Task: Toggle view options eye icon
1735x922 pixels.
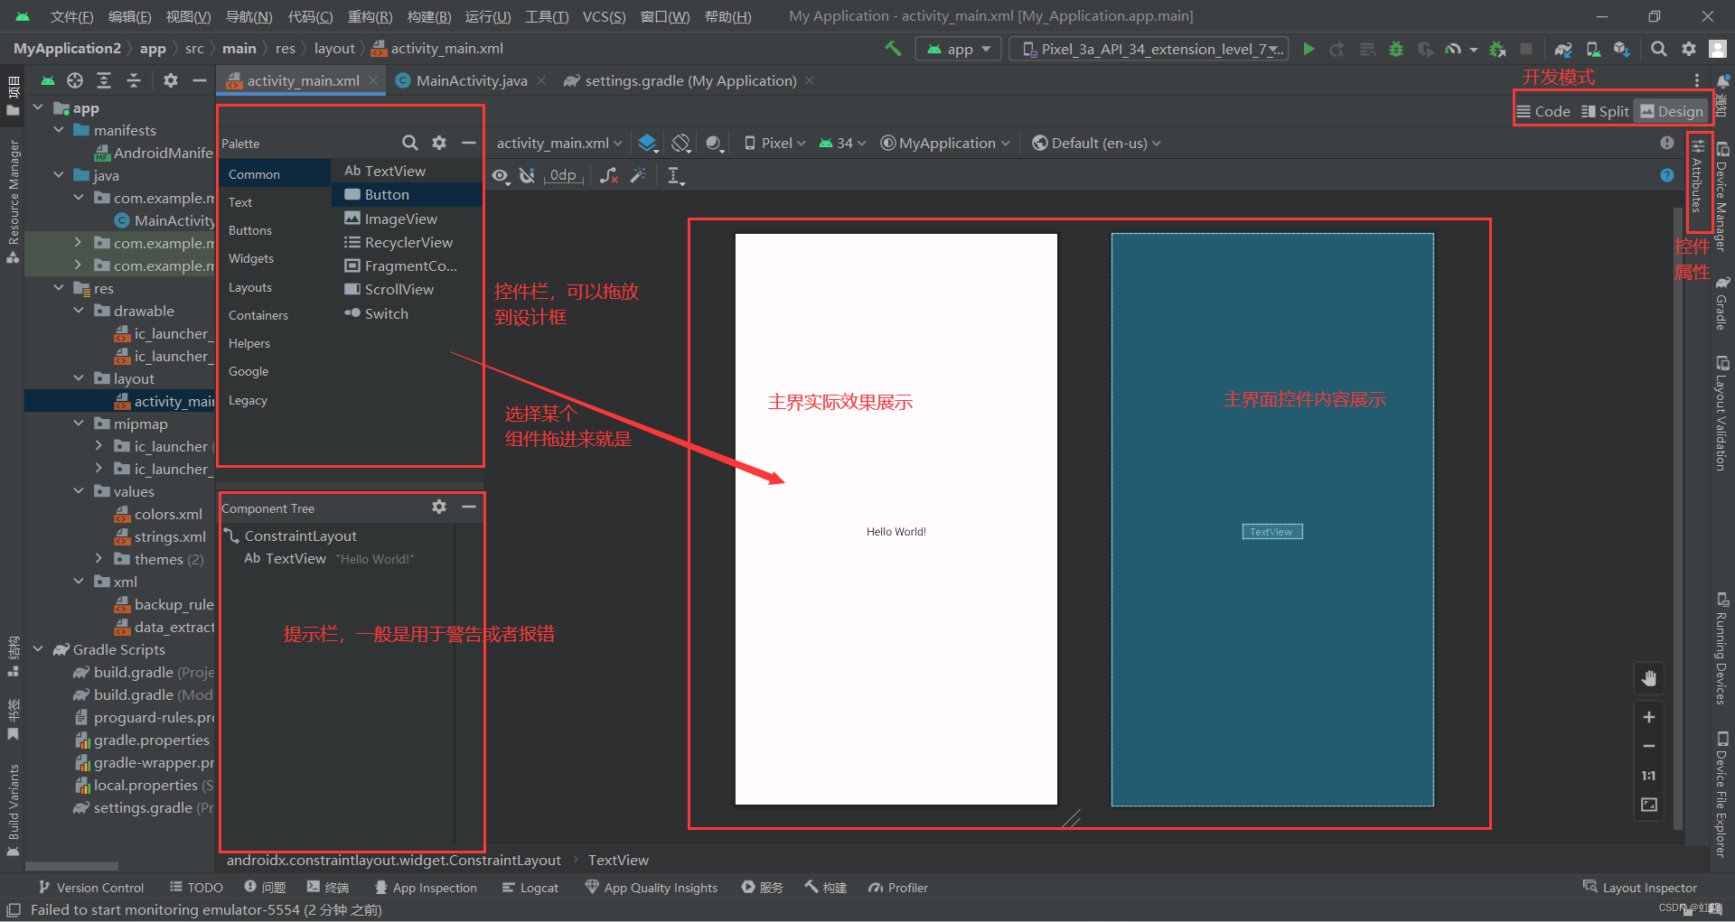Action: pyautogui.click(x=500, y=175)
